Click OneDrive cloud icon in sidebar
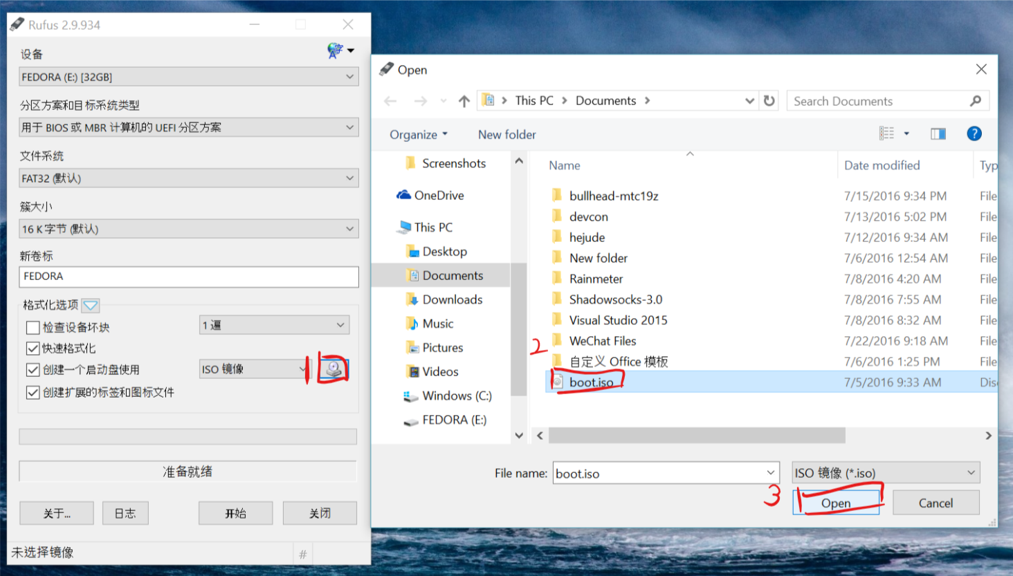 [403, 195]
